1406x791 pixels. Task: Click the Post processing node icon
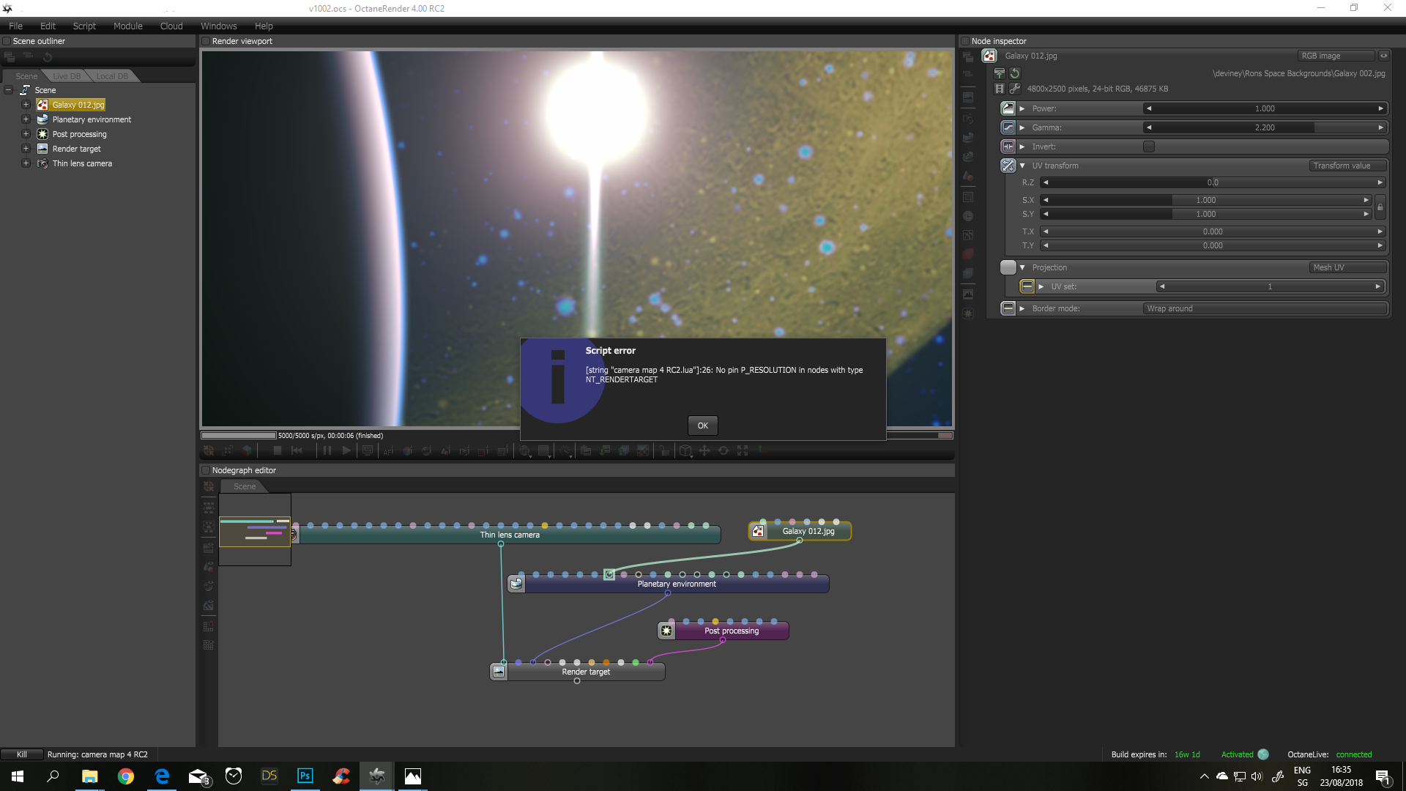tap(666, 631)
